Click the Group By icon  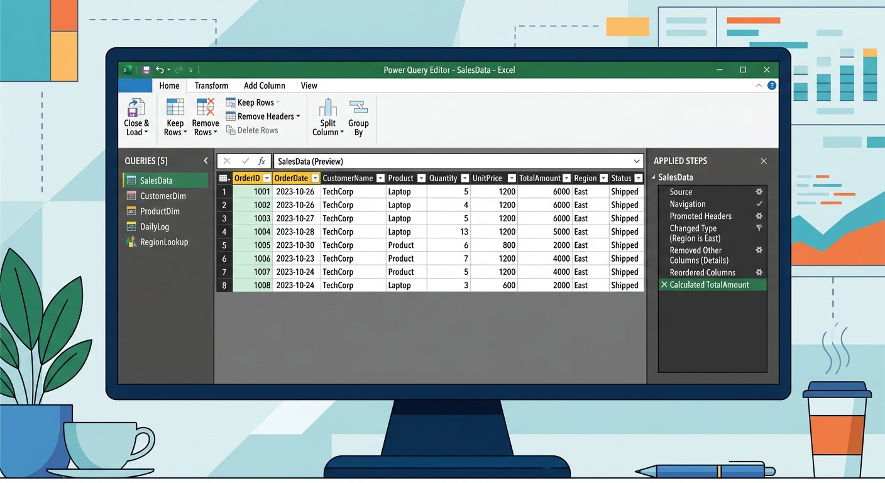pos(358,108)
